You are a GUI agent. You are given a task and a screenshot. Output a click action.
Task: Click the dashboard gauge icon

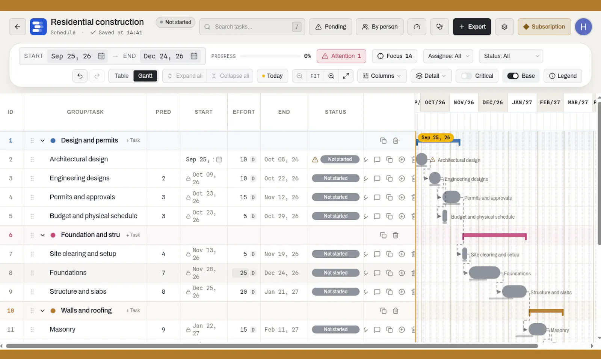417,27
